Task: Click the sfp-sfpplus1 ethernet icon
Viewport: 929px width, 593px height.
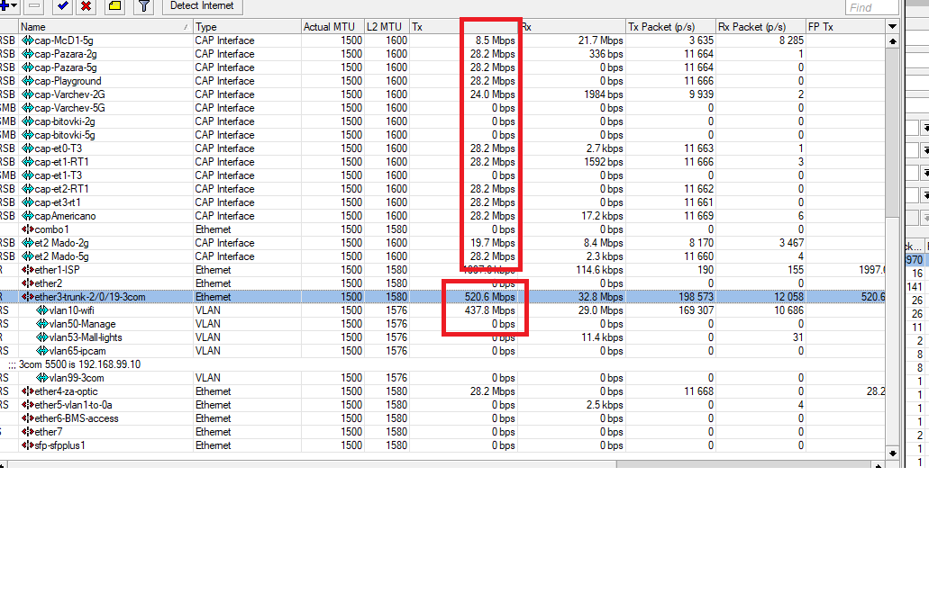Action: (x=27, y=445)
